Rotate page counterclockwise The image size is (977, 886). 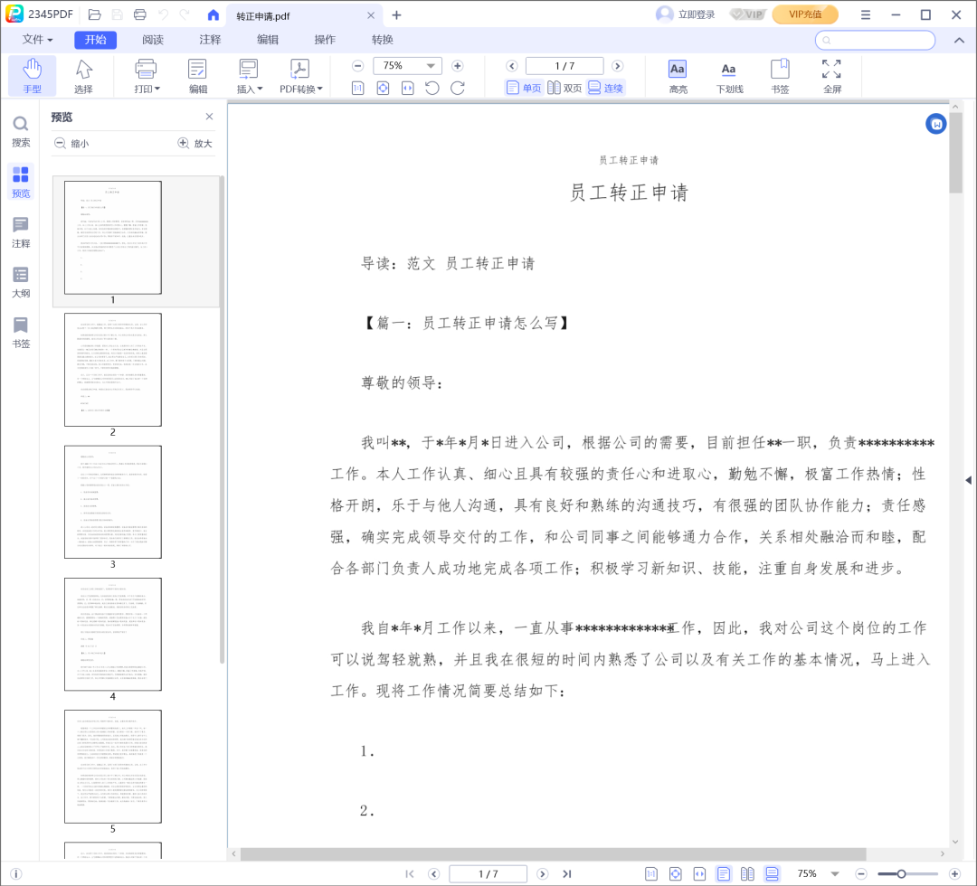(432, 89)
